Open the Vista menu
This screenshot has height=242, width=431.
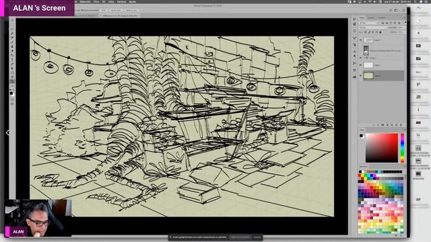(x=111, y=1)
